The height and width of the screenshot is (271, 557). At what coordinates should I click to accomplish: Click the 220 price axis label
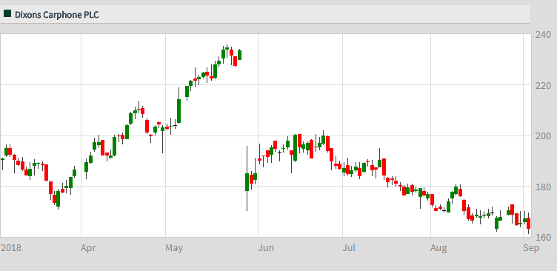tap(543, 86)
